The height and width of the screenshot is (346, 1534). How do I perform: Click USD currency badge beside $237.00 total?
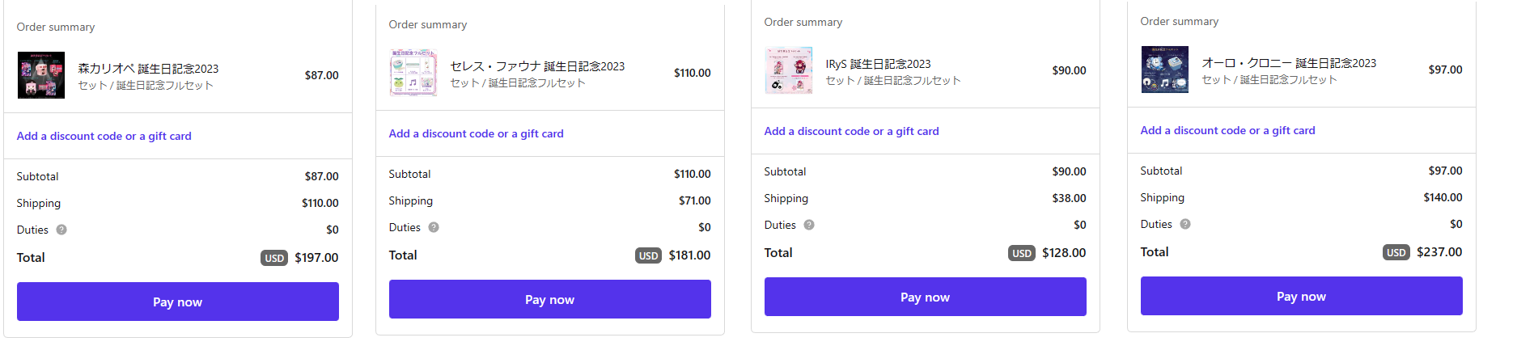(x=1396, y=252)
